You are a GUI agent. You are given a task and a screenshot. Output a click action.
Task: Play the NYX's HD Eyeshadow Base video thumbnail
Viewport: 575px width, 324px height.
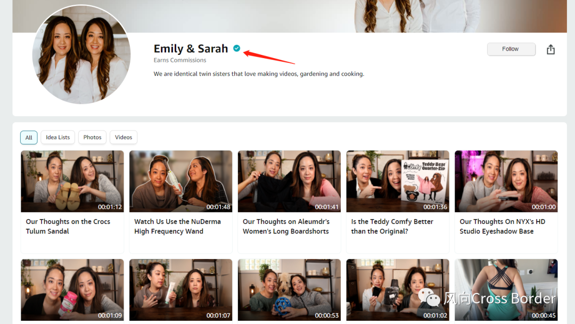(x=506, y=181)
